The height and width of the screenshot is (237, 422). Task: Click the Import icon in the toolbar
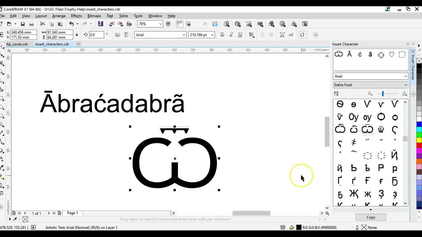[x=112, y=24]
